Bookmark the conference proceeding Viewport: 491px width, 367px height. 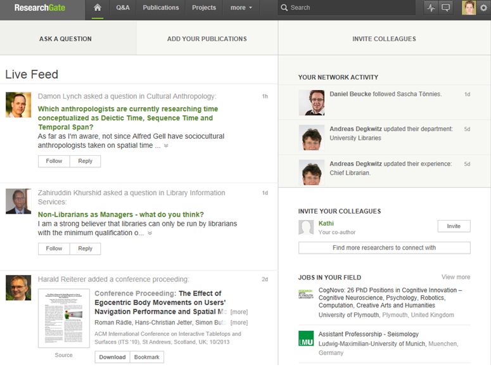(x=146, y=357)
